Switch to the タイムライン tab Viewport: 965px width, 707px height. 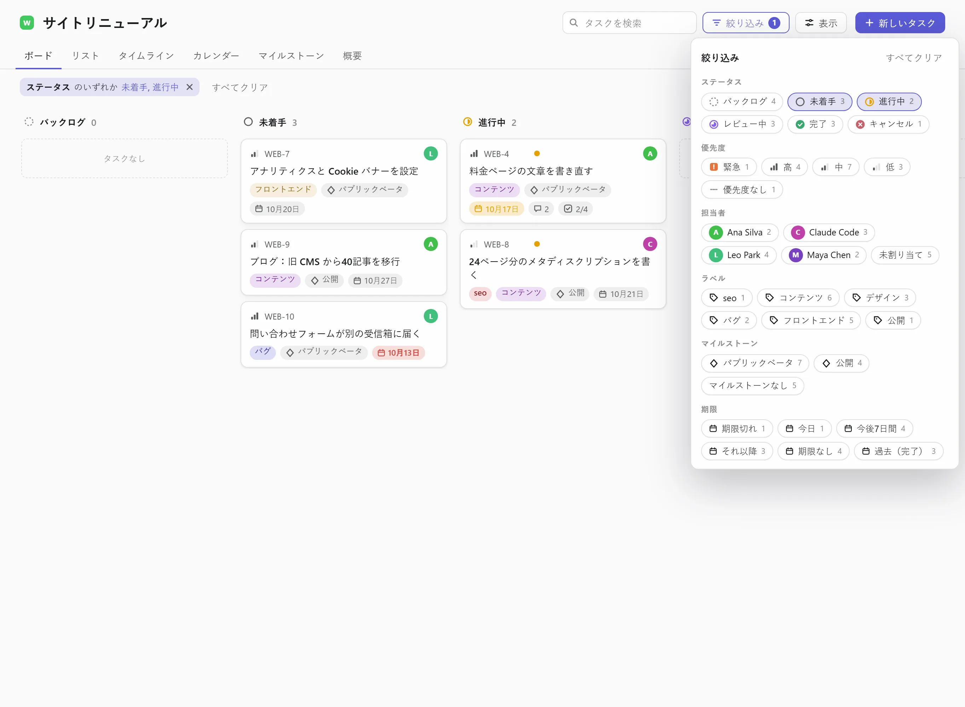coord(146,55)
